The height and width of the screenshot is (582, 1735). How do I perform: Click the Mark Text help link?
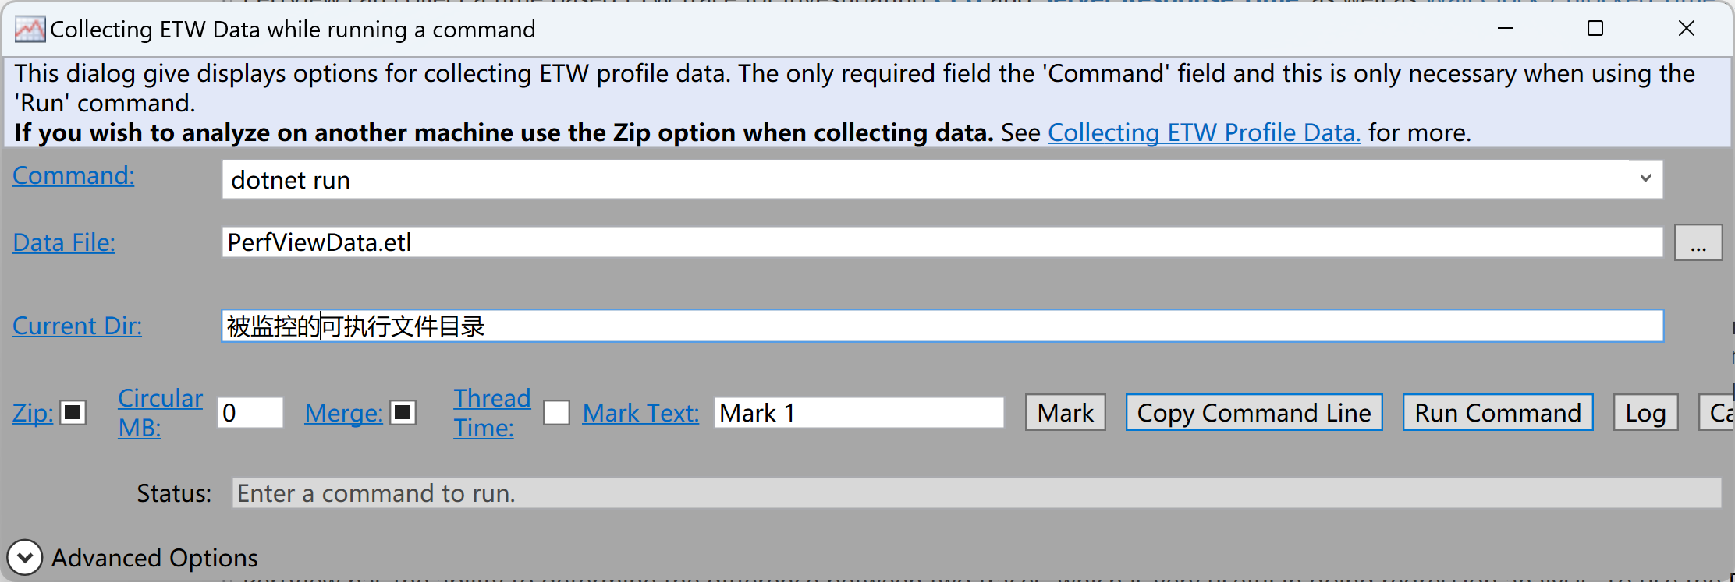point(640,412)
